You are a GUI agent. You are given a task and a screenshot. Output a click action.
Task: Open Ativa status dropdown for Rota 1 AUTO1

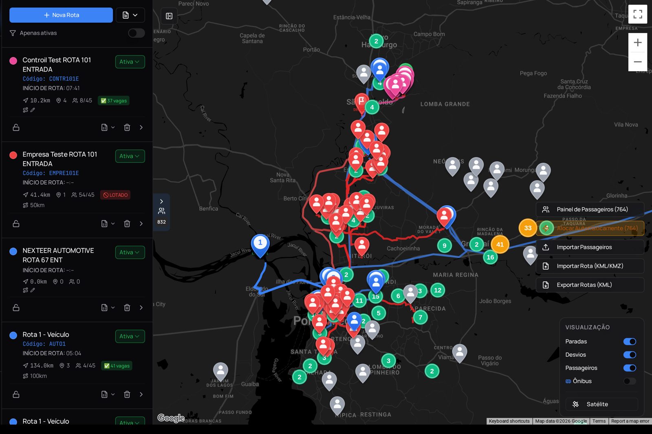tap(130, 336)
